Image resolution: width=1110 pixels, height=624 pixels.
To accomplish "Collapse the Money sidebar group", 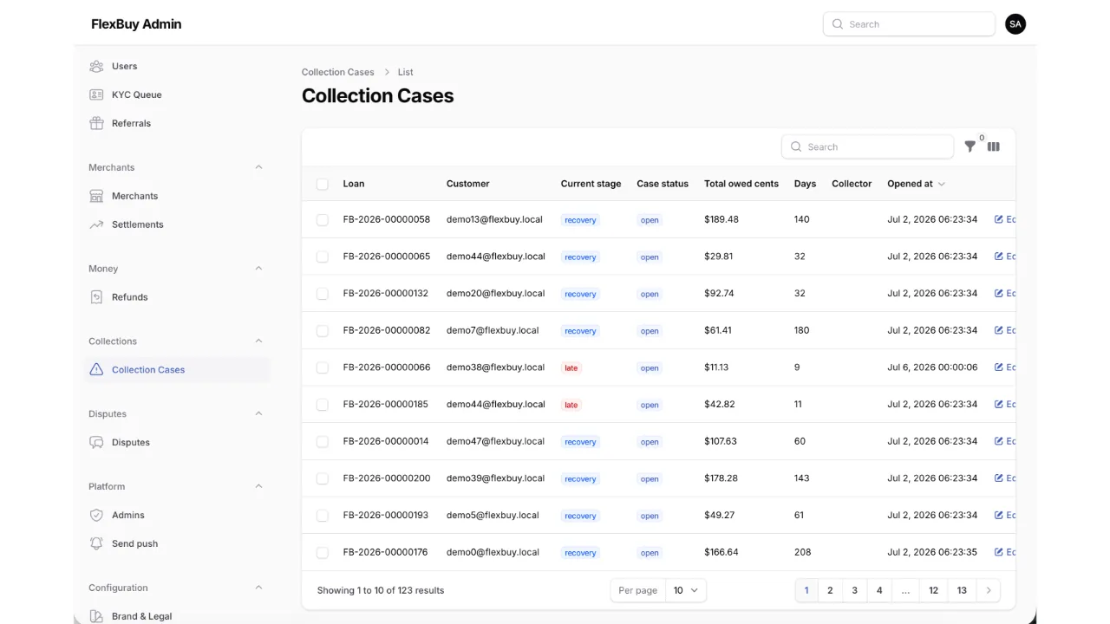I will (x=258, y=269).
